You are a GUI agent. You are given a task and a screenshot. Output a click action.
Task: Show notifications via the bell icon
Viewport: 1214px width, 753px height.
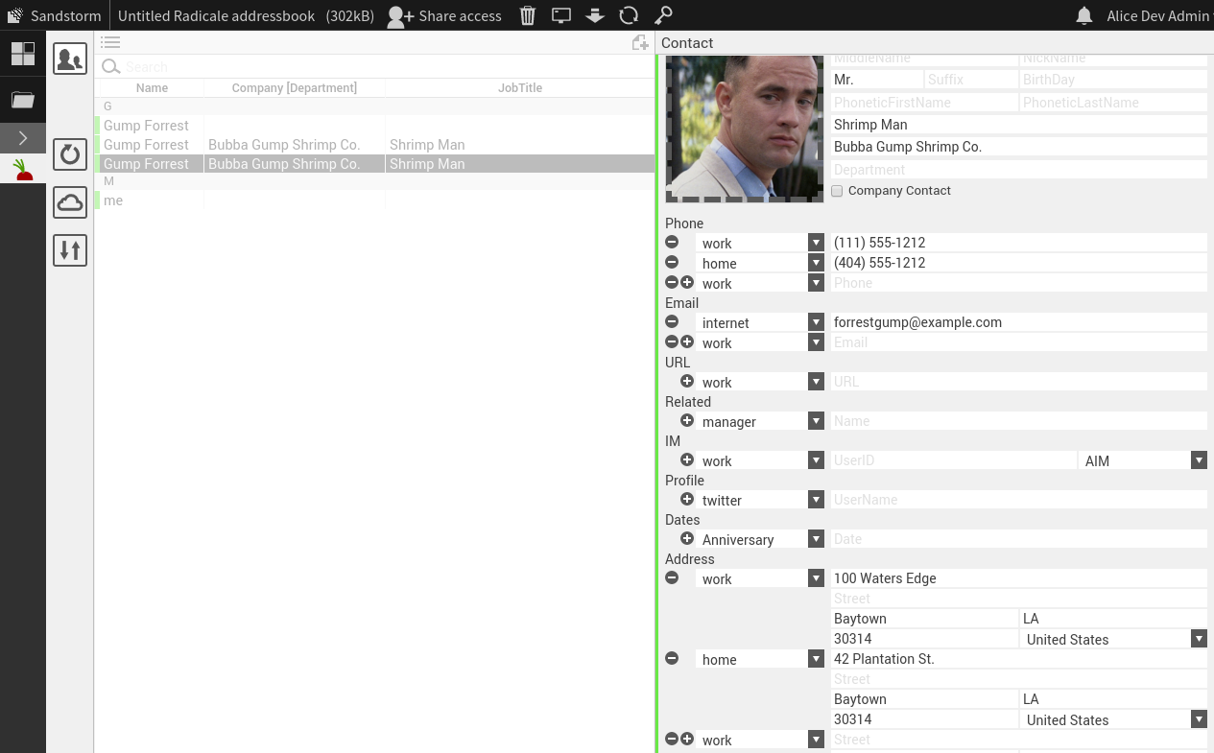[x=1084, y=15]
